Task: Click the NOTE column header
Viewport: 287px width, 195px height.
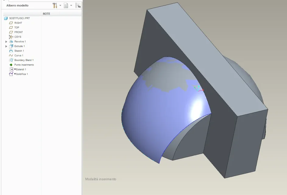Action: click(x=47, y=14)
